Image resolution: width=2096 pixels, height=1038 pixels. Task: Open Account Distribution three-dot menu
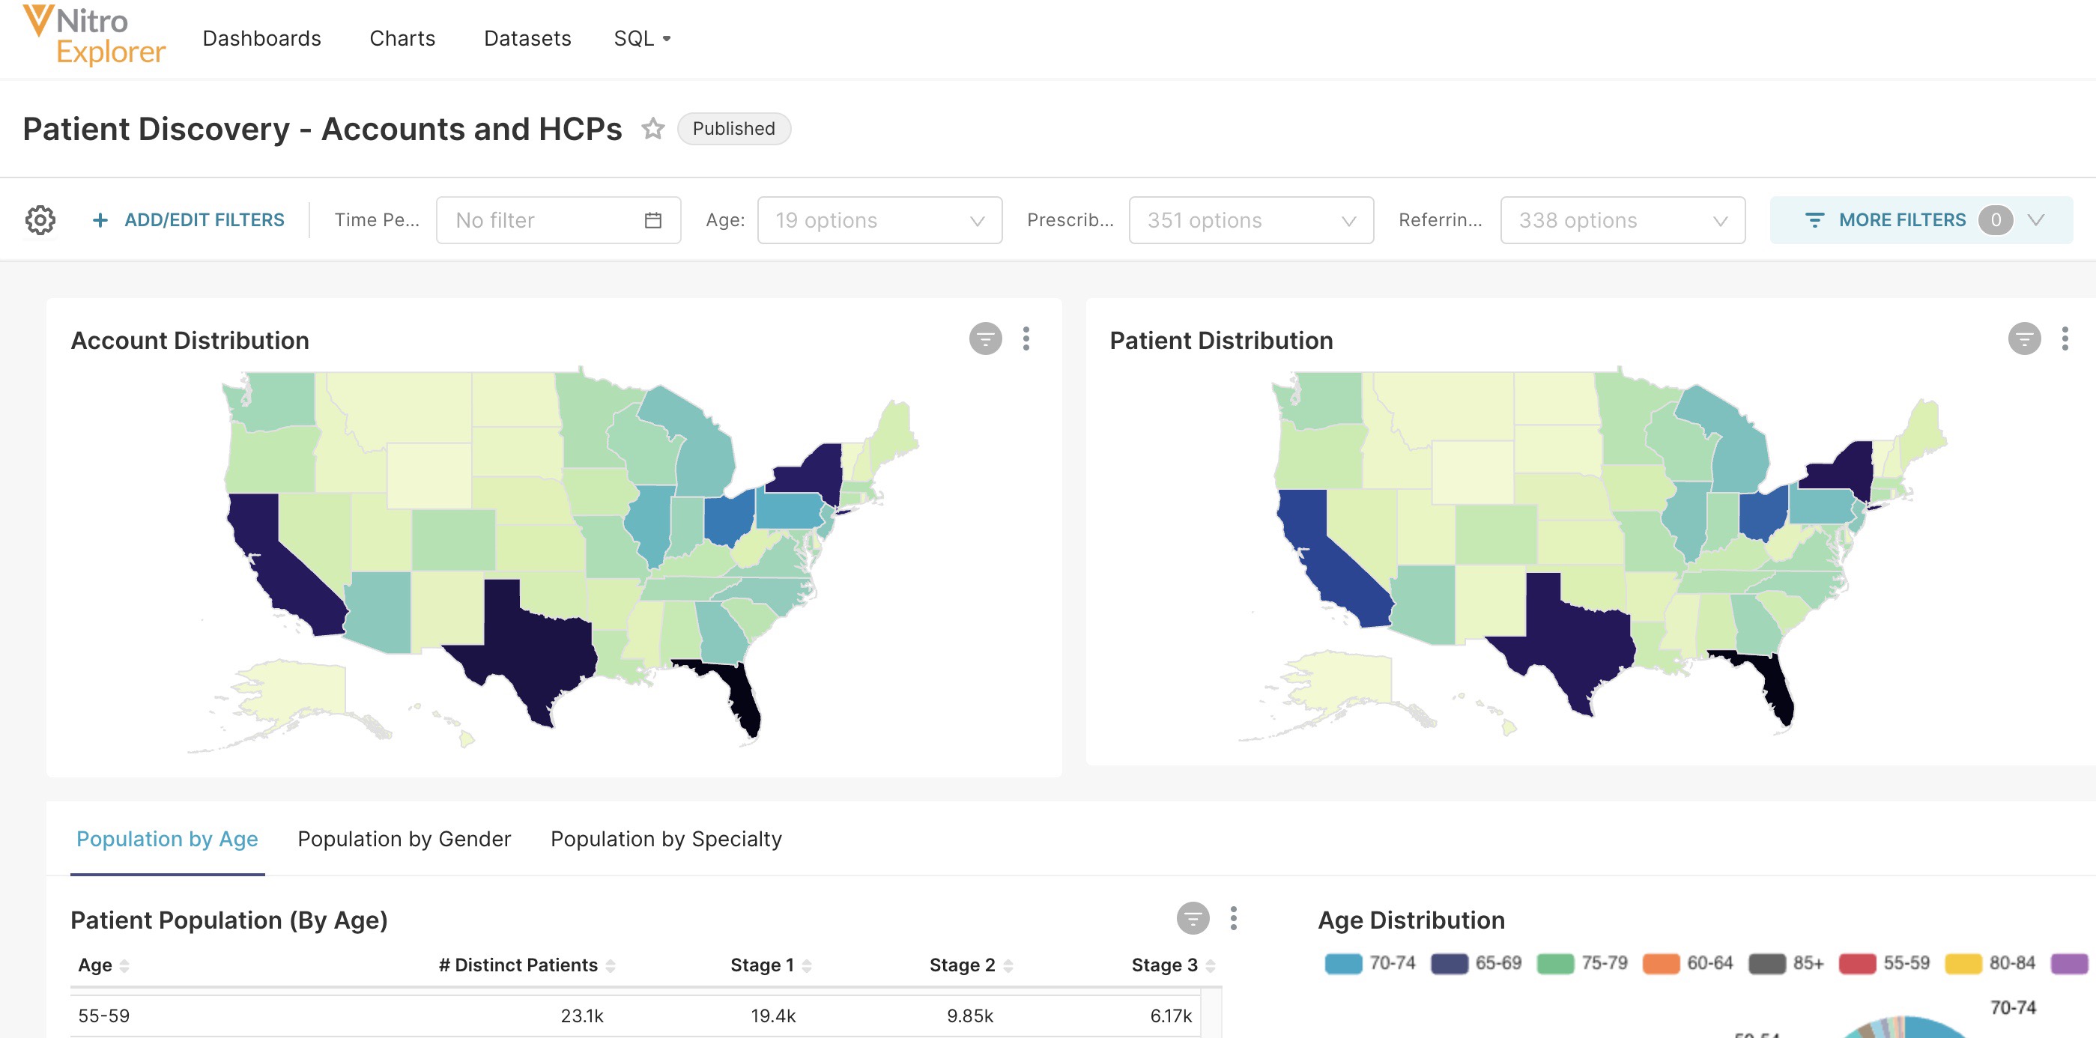pyautogui.click(x=1026, y=339)
